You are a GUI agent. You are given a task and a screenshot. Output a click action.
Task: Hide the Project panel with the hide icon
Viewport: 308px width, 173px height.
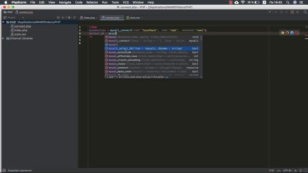(75, 18)
